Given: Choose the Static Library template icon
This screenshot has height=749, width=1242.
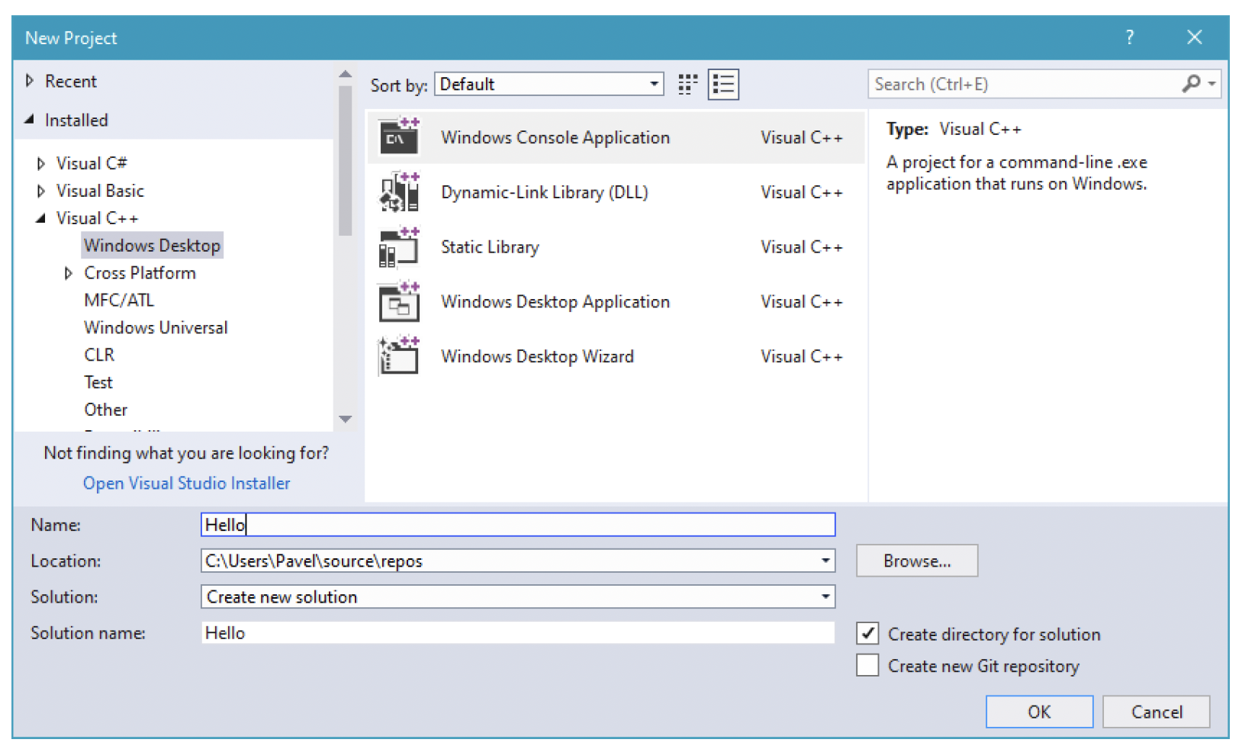Looking at the screenshot, I should pos(400,247).
